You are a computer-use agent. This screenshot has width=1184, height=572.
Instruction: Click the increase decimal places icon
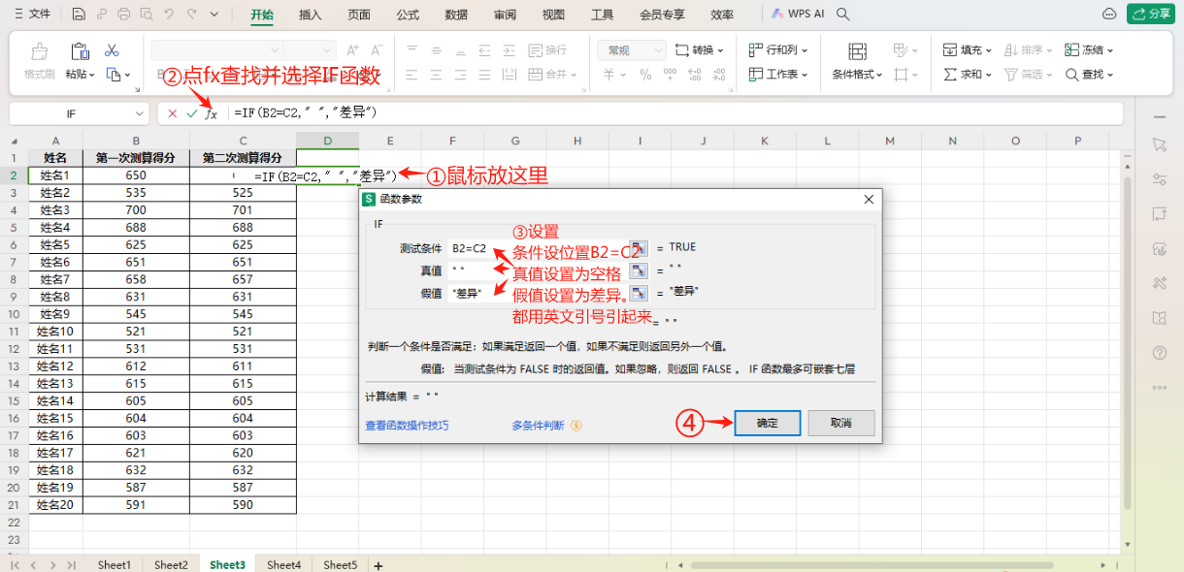pyautogui.click(x=693, y=75)
